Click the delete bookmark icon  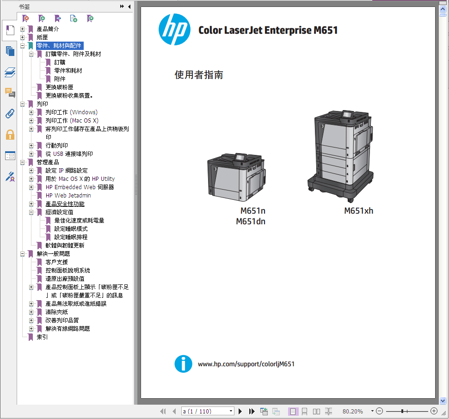(25, 18)
